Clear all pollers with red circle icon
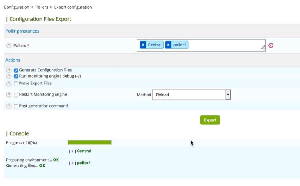Image resolution: width=300 pixels, height=186 pixels. [x=271, y=46]
